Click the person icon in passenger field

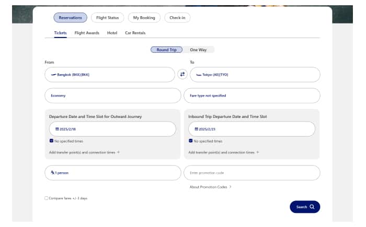coord(53,173)
